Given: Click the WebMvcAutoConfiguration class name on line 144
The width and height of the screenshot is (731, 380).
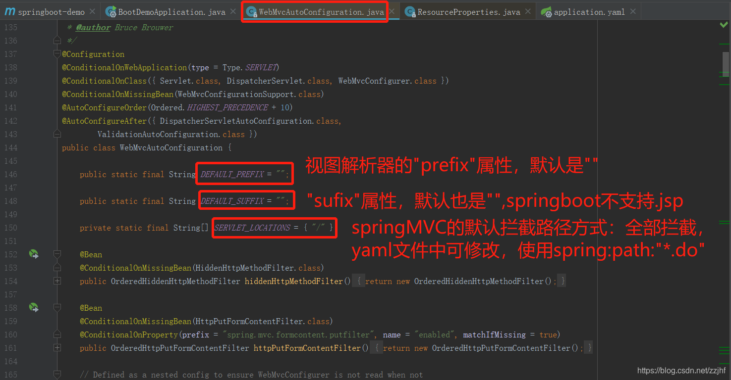Looking at the screenshot, I should point(171,147).
